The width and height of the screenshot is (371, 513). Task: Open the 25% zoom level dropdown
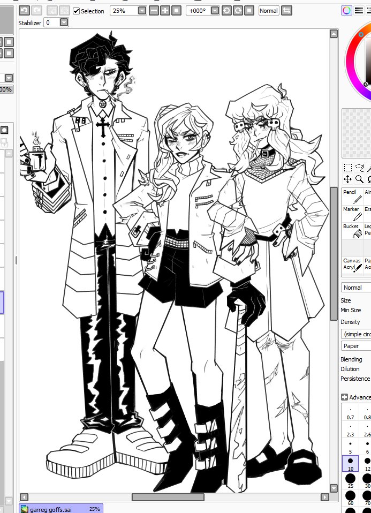point(142,11)
